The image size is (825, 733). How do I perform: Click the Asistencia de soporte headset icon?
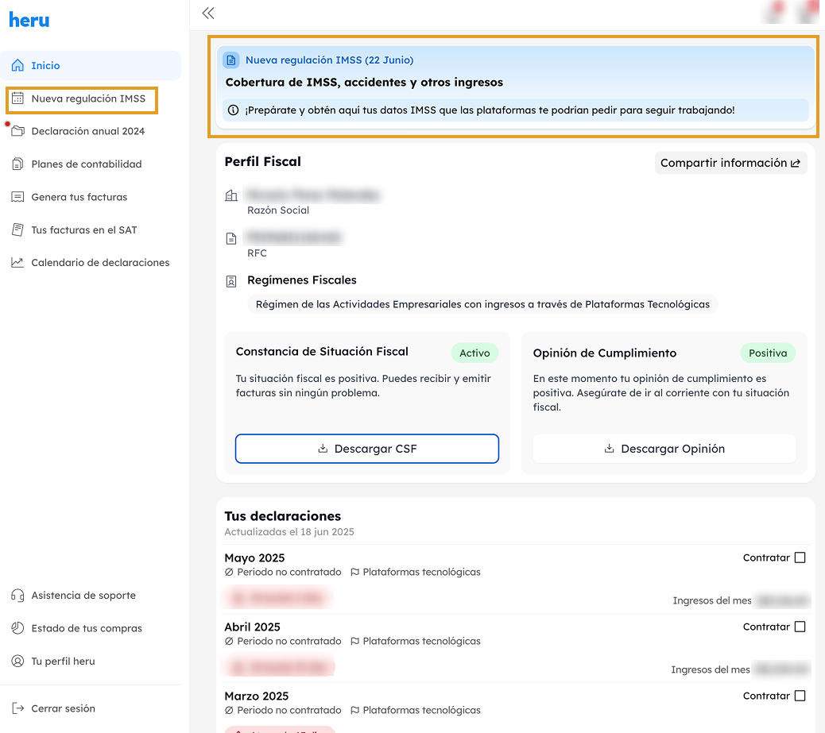[x=18, y=596]
